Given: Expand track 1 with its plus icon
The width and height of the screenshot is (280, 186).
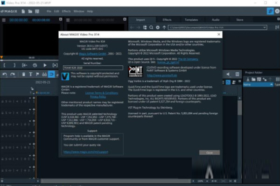Looking at the screenshot, I should point(34,98).
